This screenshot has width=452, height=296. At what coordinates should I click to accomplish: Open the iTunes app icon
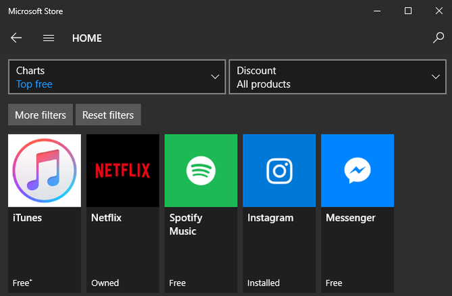pyautogui.click(x=45, y=170)
